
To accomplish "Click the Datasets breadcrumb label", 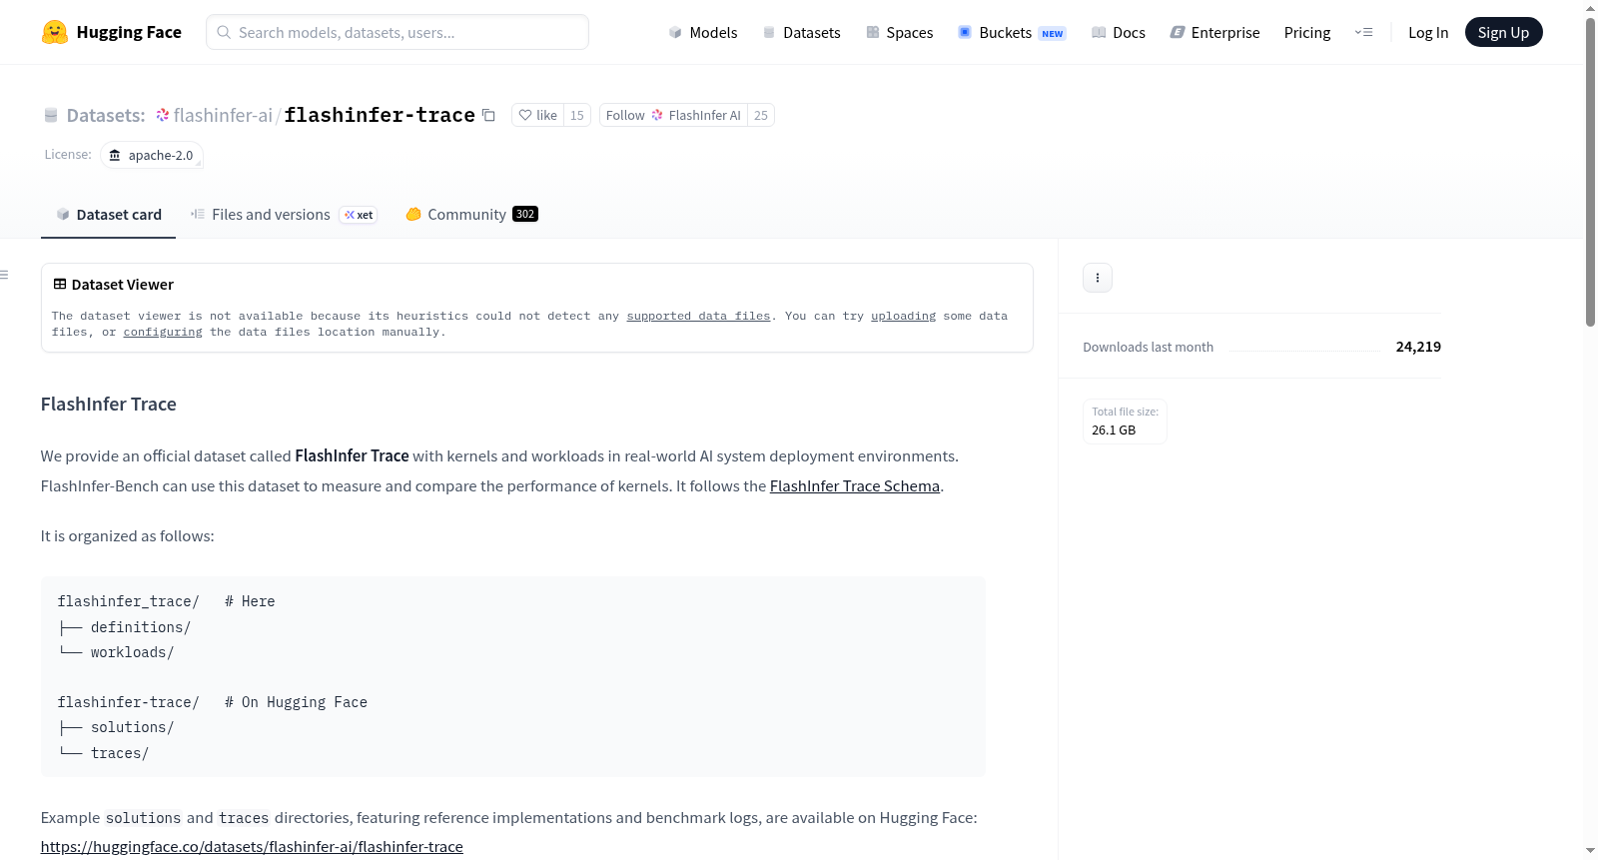I will click(106, 115).
